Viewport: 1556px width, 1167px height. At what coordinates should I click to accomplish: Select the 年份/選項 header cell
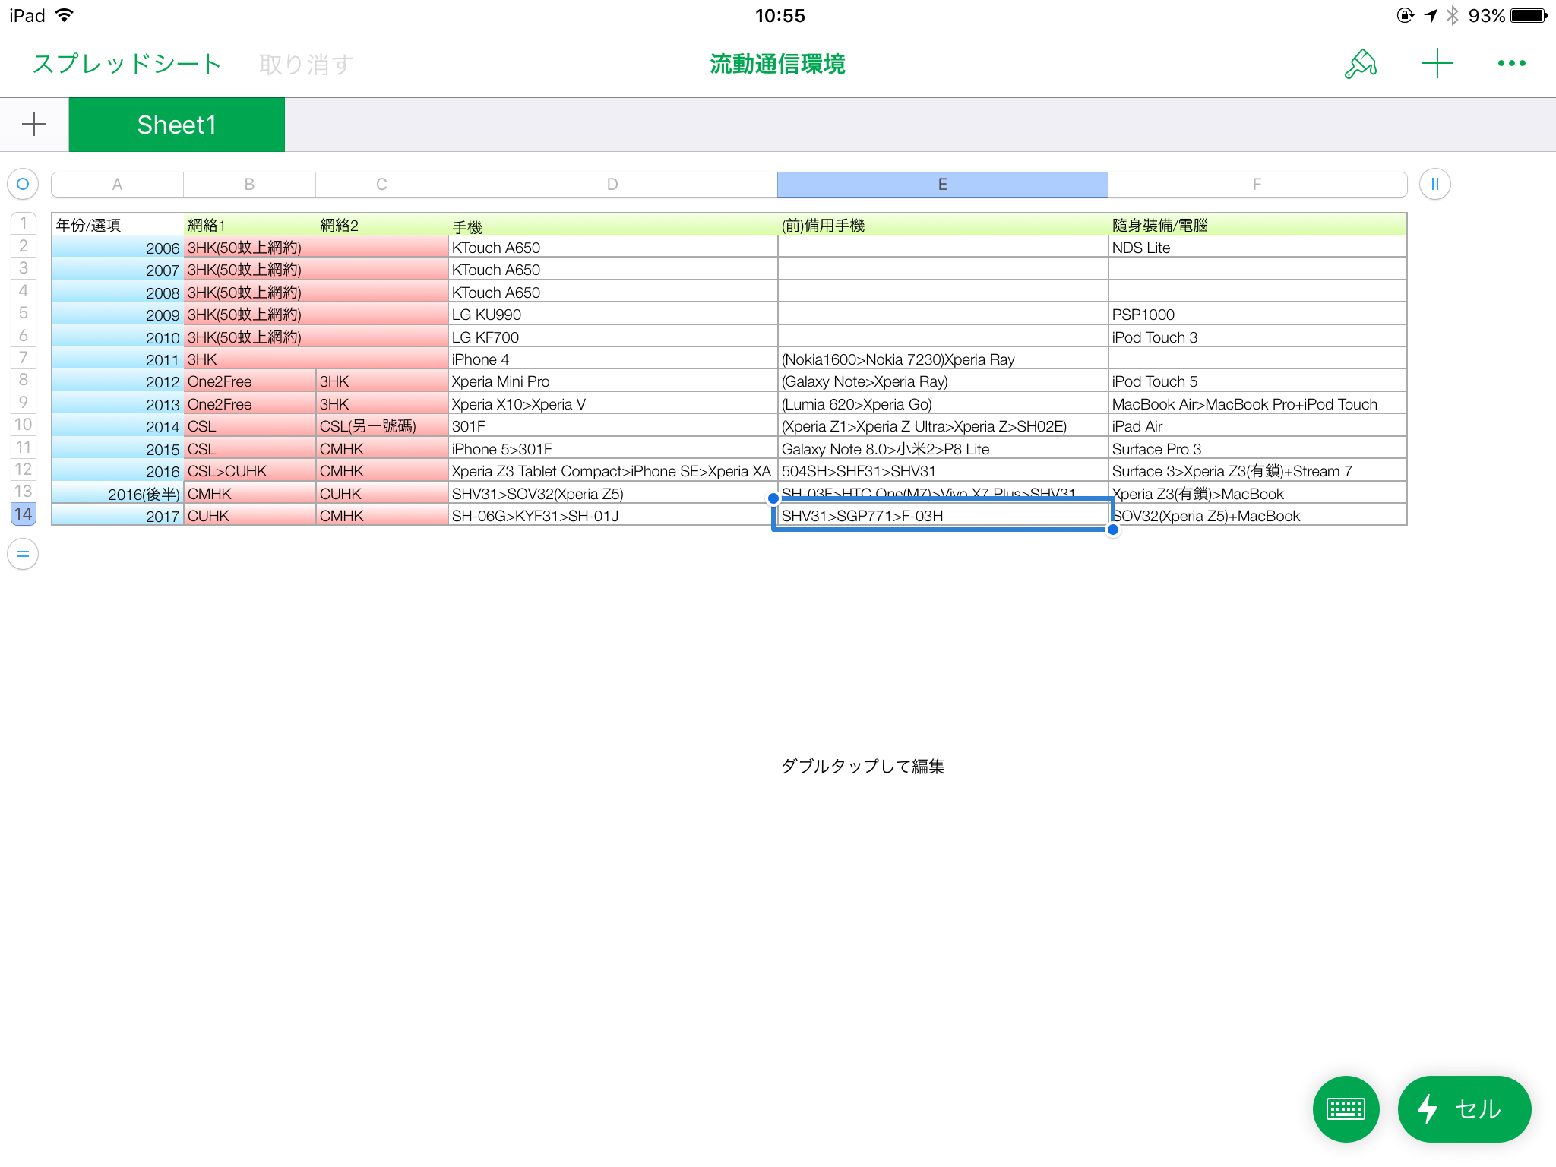click(117, 225)
